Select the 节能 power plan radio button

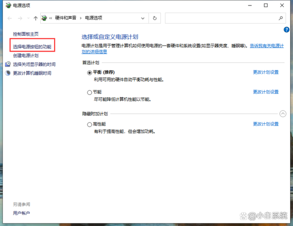coord(89,92)
